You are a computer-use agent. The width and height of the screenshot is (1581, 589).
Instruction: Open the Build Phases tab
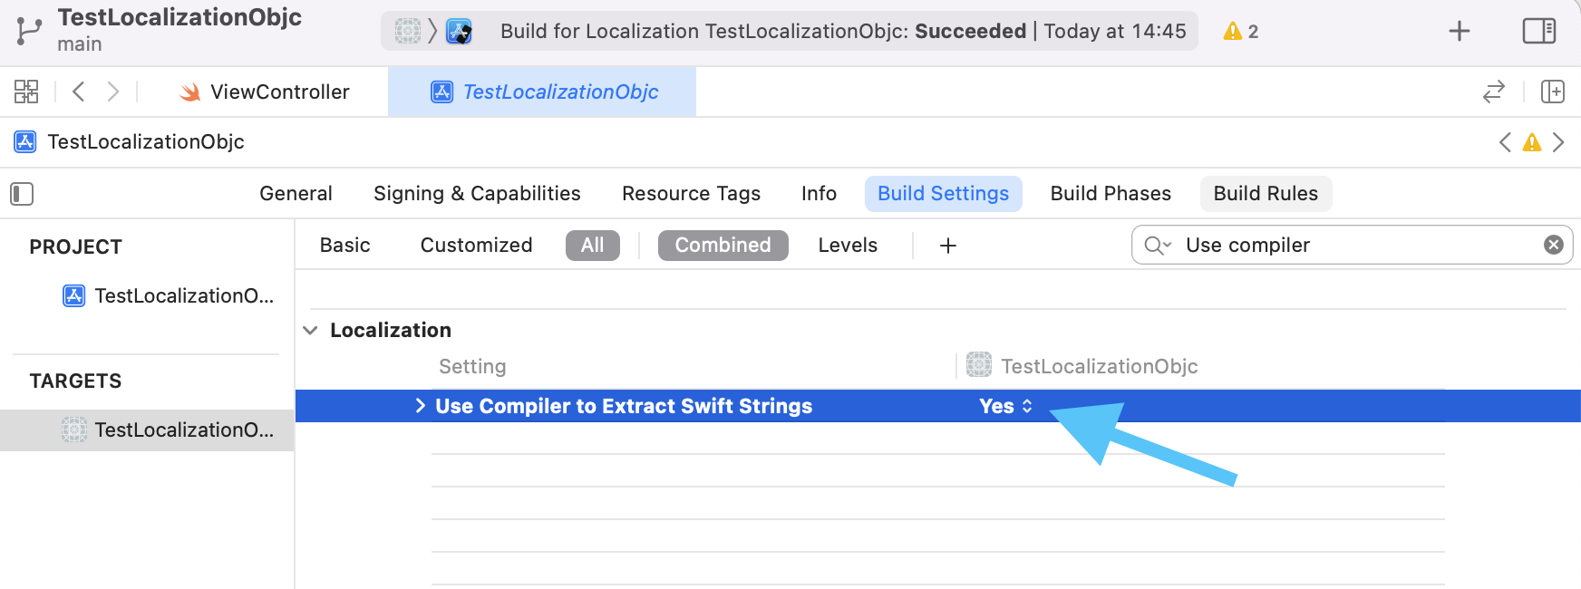tap(1111, 194)
